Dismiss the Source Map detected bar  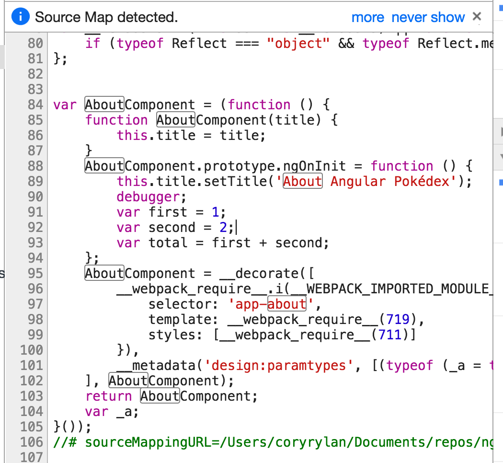pyautogui.click(x=477, y=16)
